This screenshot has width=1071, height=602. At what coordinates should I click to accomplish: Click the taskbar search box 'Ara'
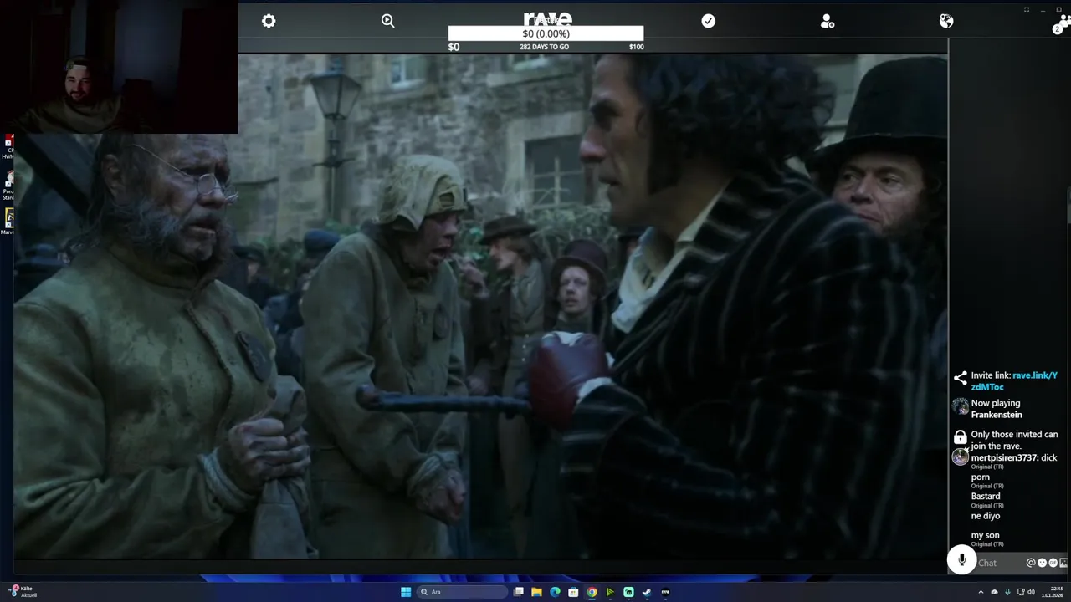[x=463, y=592]
